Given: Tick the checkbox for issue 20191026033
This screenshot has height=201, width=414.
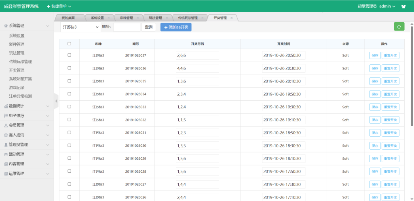Looking at the screenshot, I should tap(69, 107).
